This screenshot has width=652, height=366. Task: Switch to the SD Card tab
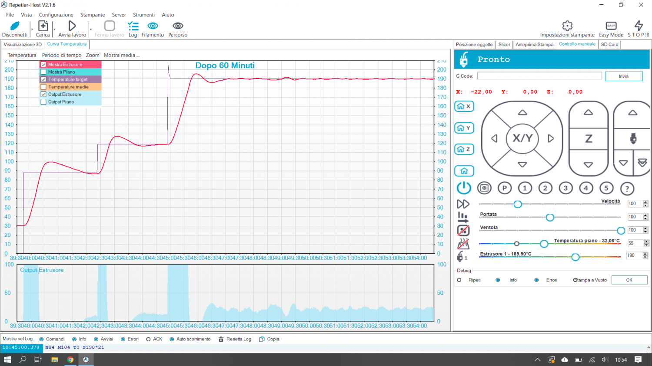pyautogui.click(x=609, y=44)
